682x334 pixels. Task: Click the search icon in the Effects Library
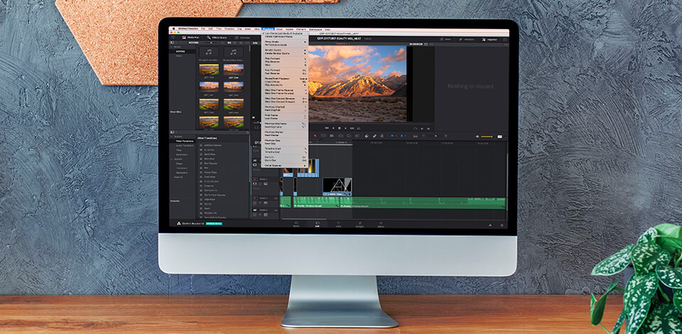click(247, 133)
